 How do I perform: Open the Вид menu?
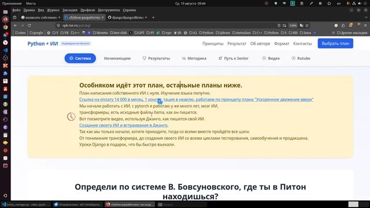point(41,10)
